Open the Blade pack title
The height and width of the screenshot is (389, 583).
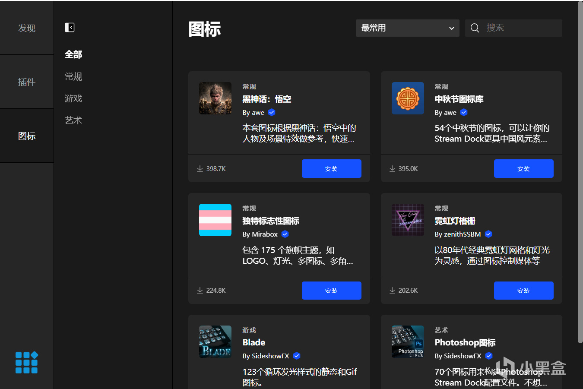tap(254, 343)
